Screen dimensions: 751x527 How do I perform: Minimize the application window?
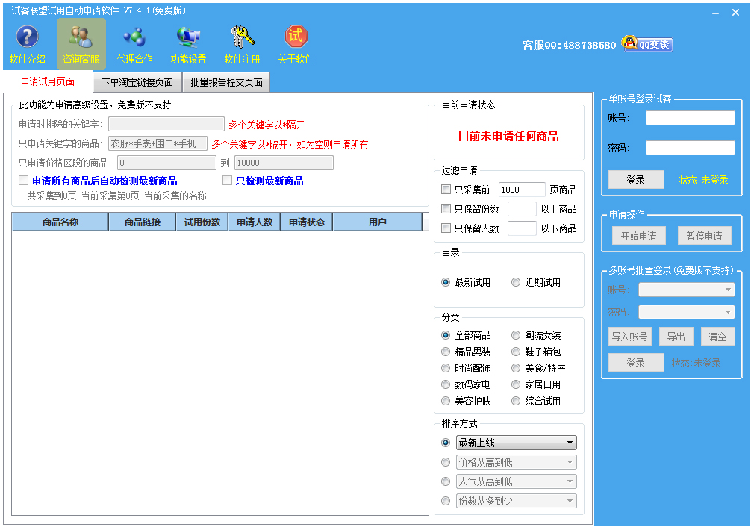pyautogui.click(x=716, y=13)
